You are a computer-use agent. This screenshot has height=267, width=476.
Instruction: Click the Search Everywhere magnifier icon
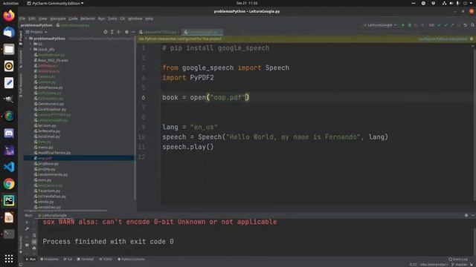coord(473,25)
